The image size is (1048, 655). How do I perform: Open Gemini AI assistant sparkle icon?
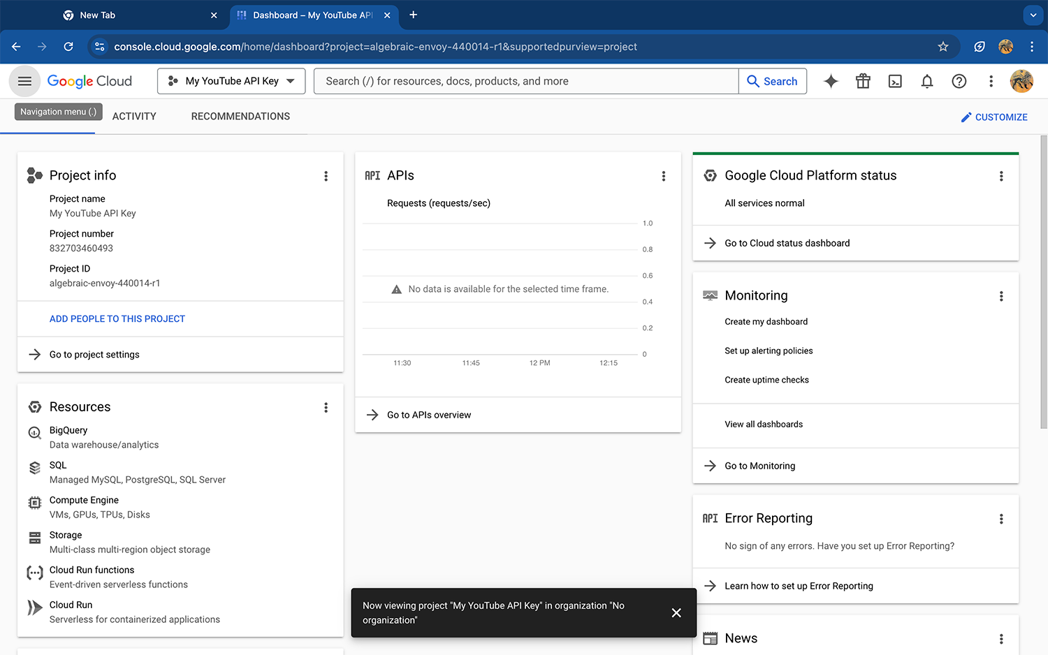click(x=831, y=81)
